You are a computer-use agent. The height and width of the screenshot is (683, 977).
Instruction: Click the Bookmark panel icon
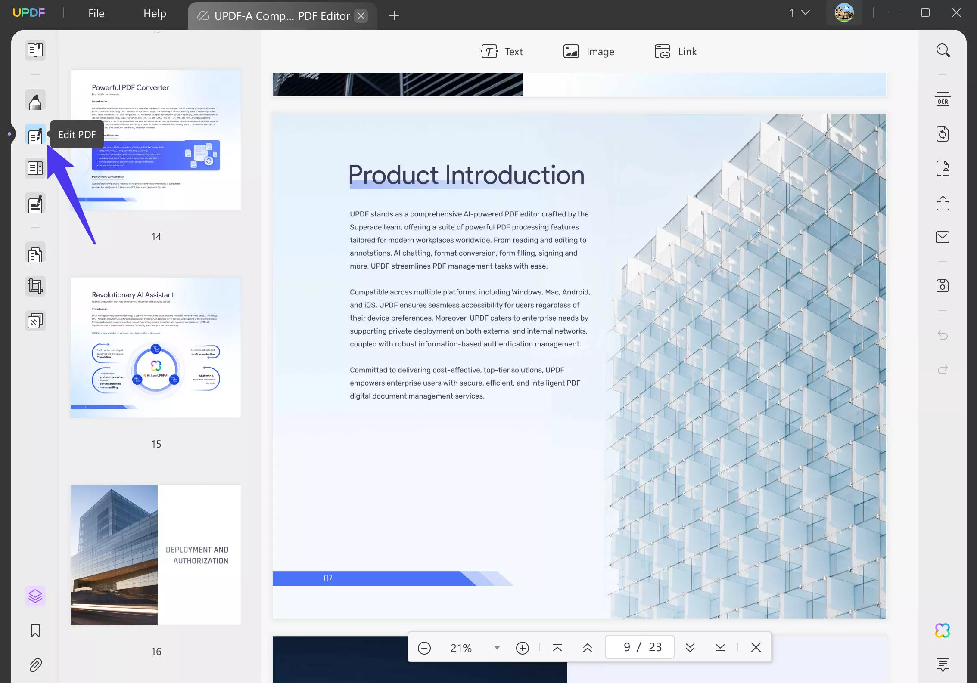click(x=35, y=630)
